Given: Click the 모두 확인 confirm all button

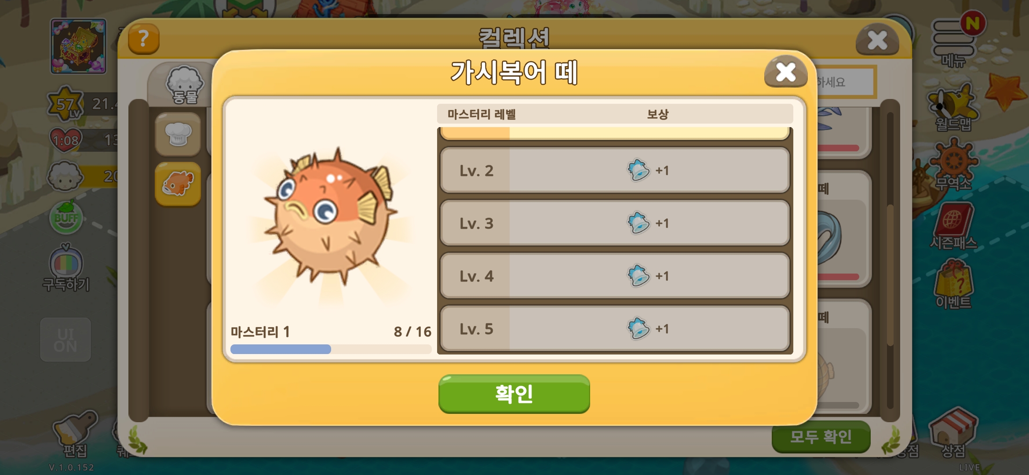Looking at the screenshot, I should point(821,437).
